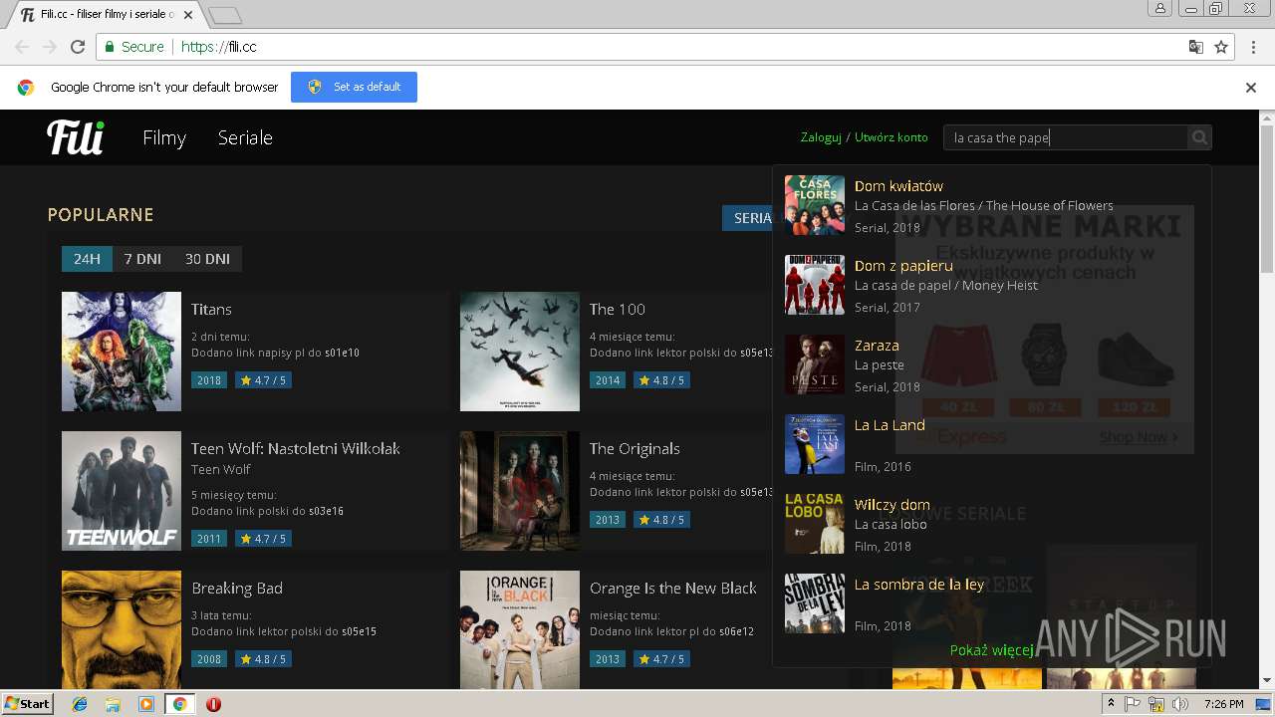The height and width of the screenshot is (717, 1275).
Task: Select La La Land search result
Action: coord(992,444)
